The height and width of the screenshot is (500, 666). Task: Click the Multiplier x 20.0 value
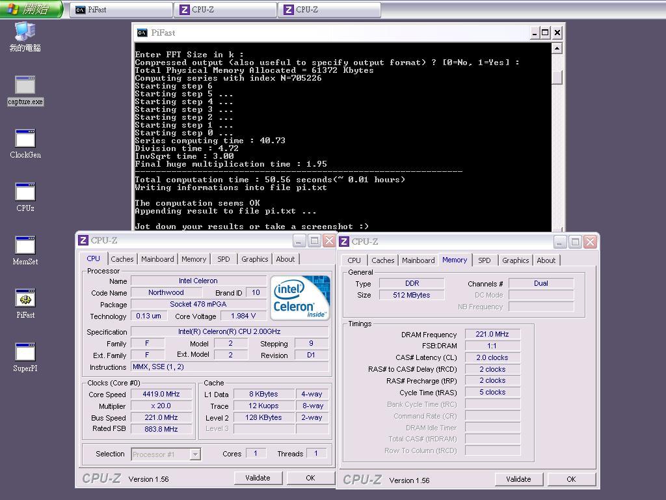coord(161,406)
